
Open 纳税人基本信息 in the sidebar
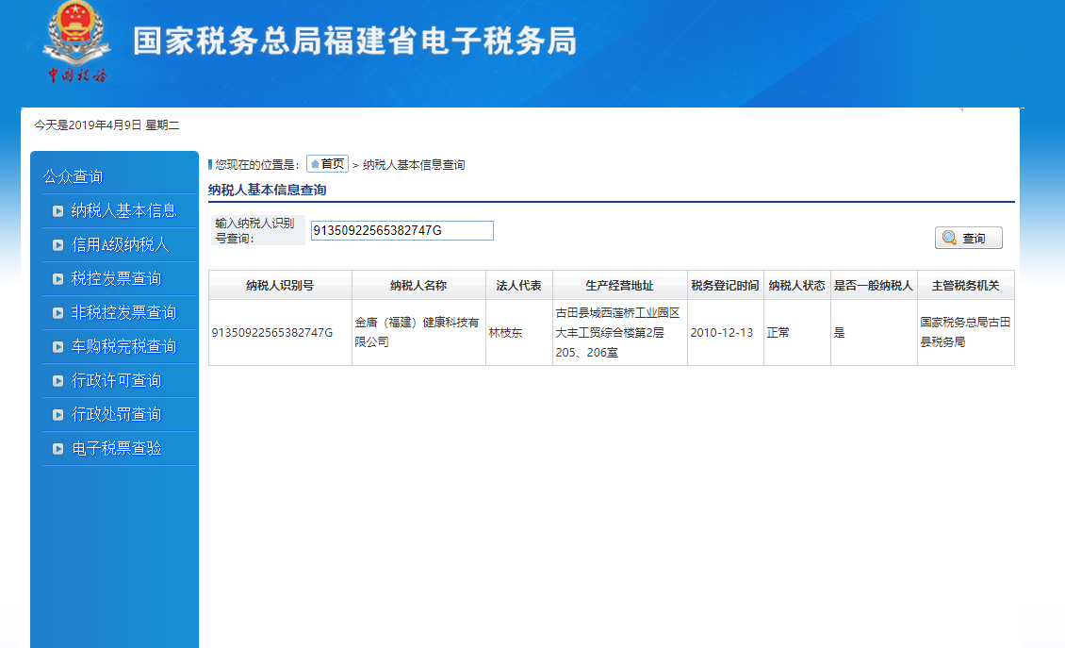[x=123, y=211]
